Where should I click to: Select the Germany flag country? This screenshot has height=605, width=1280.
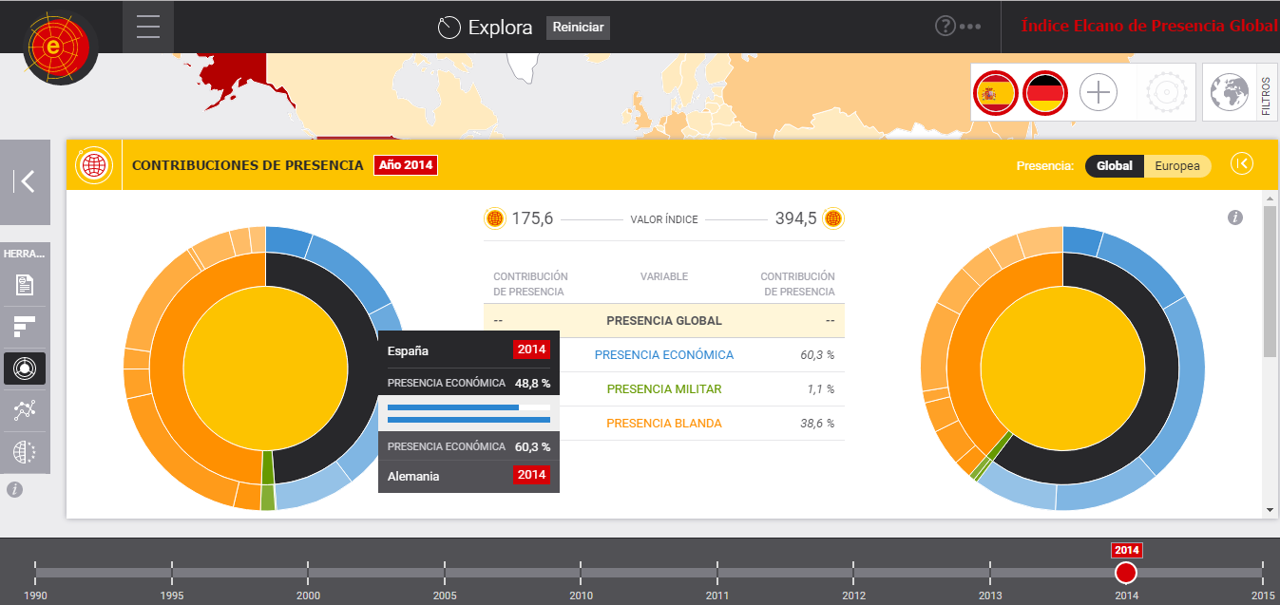[1046, 93]
